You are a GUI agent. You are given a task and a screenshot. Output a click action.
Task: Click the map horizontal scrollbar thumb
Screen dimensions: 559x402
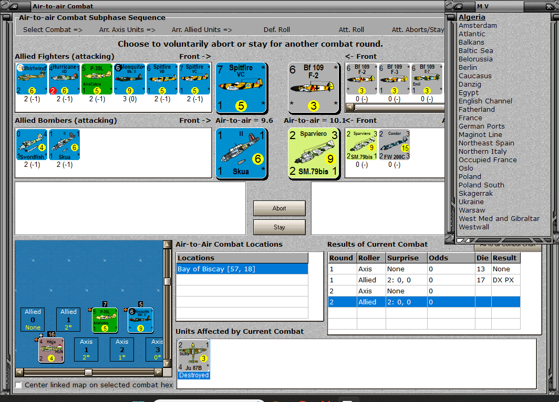[88, 372]
